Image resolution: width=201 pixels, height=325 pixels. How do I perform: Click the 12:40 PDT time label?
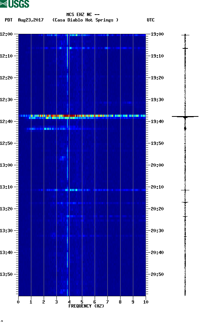click(x=6, y=122)
